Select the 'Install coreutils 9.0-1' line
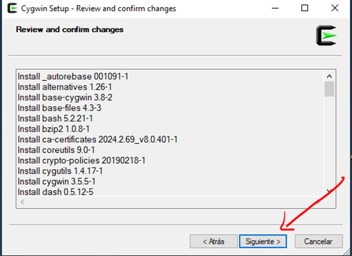352x256 pixels. tap(56, 150)
